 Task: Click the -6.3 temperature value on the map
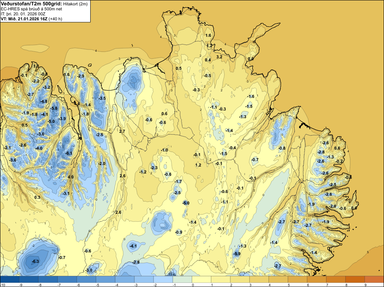[35, 261]
